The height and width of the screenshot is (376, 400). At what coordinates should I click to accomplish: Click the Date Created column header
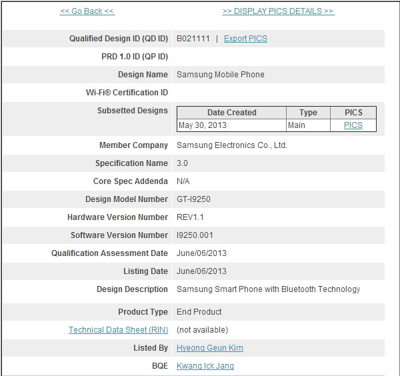231,113
